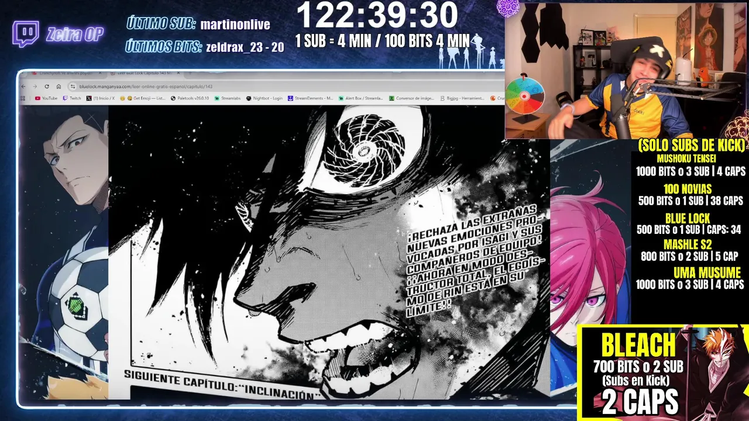Click the MUSHOKU TENSEI list entry
The width and height of the screenshot is (749, 421).
686,158
